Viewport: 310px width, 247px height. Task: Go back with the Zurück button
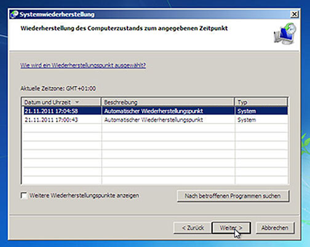(x=193, y=228)
